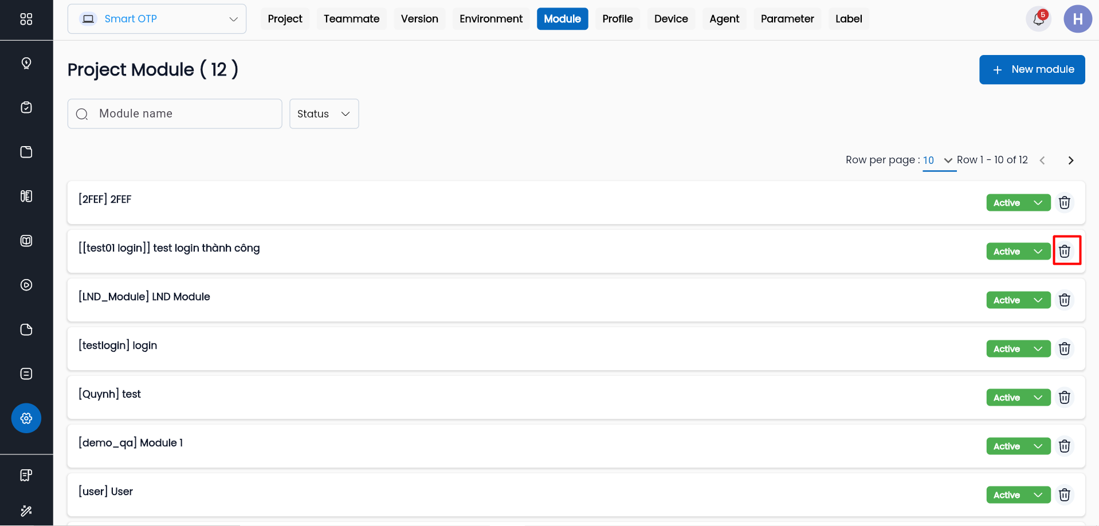Open the play/run sidebar icon

click(x=26, y=285)
